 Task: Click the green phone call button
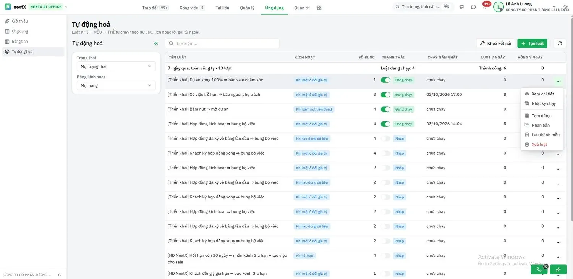pos(539,269)
